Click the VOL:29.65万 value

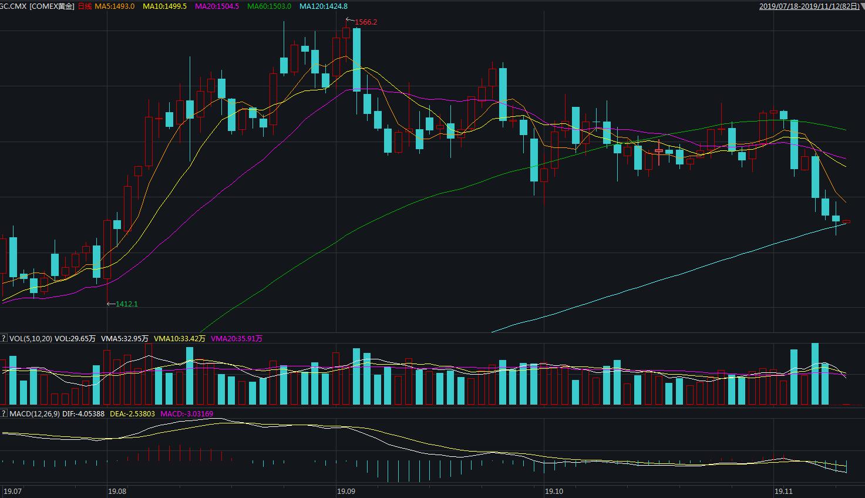pos(75,338)
